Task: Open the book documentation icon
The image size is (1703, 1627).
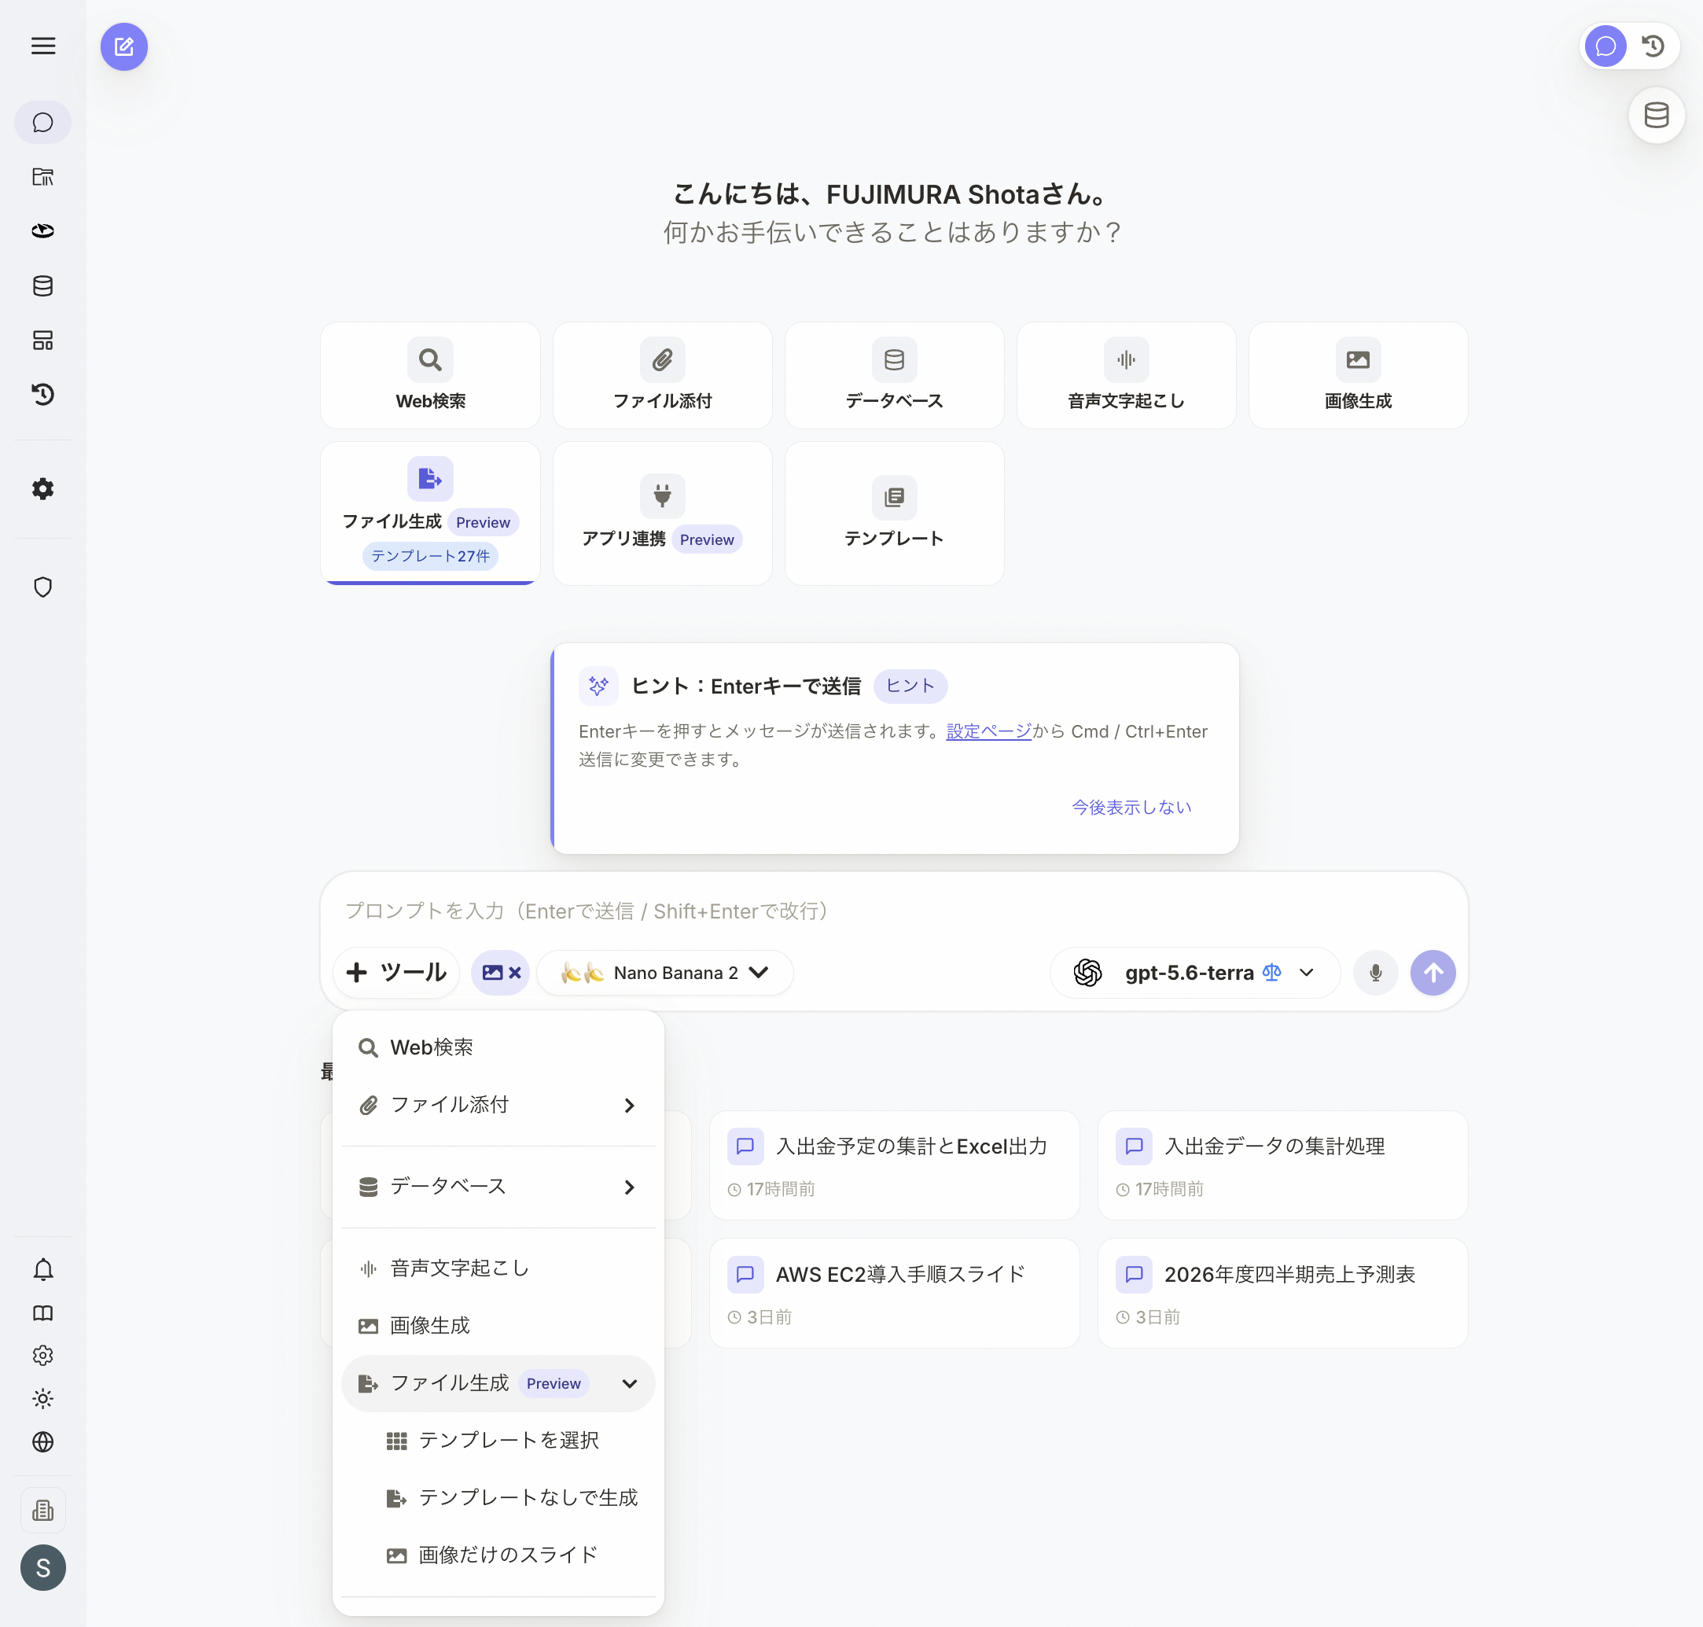Action: point(42,1313)
